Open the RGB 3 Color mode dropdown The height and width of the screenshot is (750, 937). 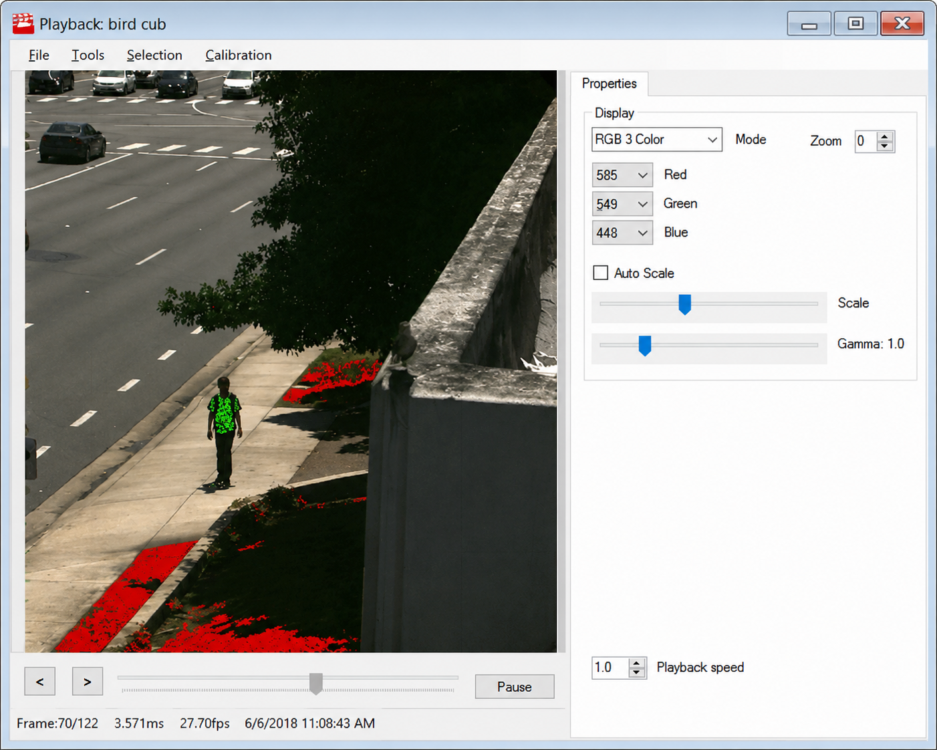[657, 139]
